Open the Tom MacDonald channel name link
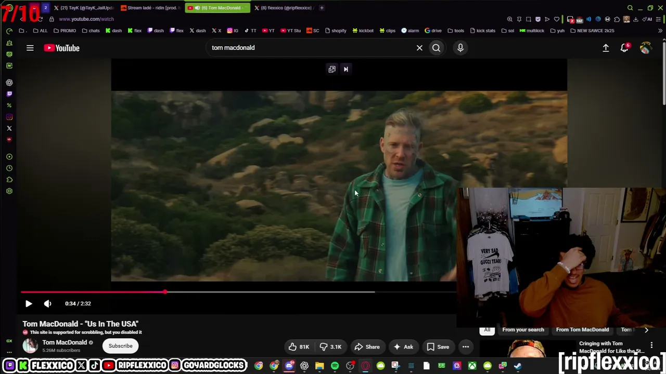Viewport: 666px width, 374px height. tap(65, 342)
